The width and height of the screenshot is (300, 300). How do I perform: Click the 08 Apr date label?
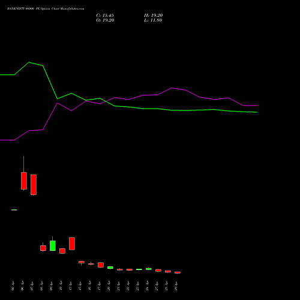[x=41, y=286]
